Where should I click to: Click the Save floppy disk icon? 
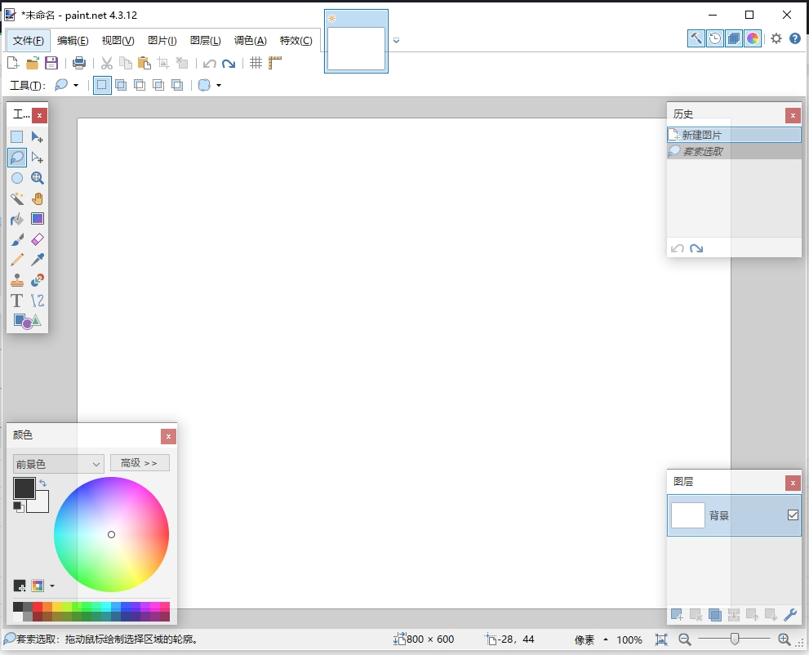coord(51,63)
